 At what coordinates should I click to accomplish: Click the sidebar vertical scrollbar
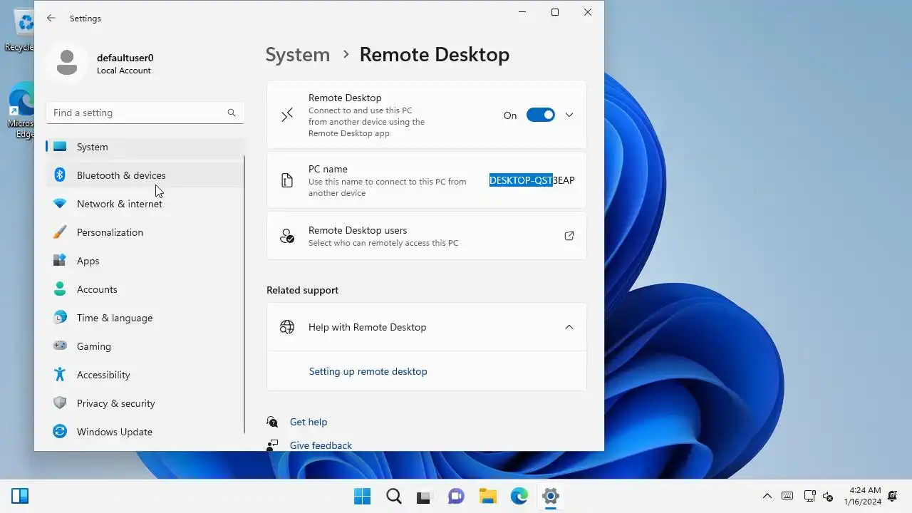click(244, 295)
